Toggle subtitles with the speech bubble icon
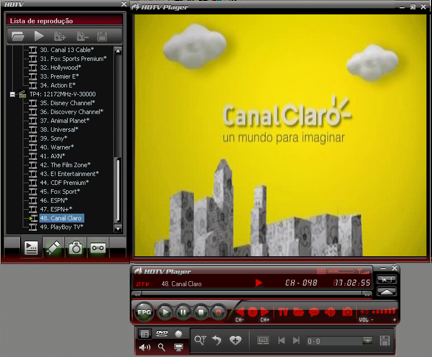 314,312
